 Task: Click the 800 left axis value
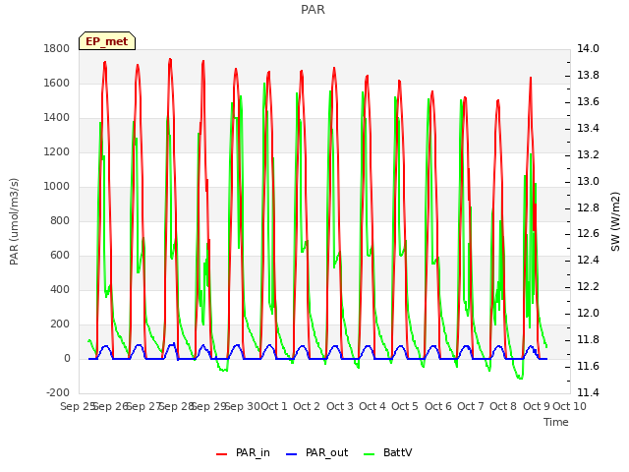(x=60, y=221)
